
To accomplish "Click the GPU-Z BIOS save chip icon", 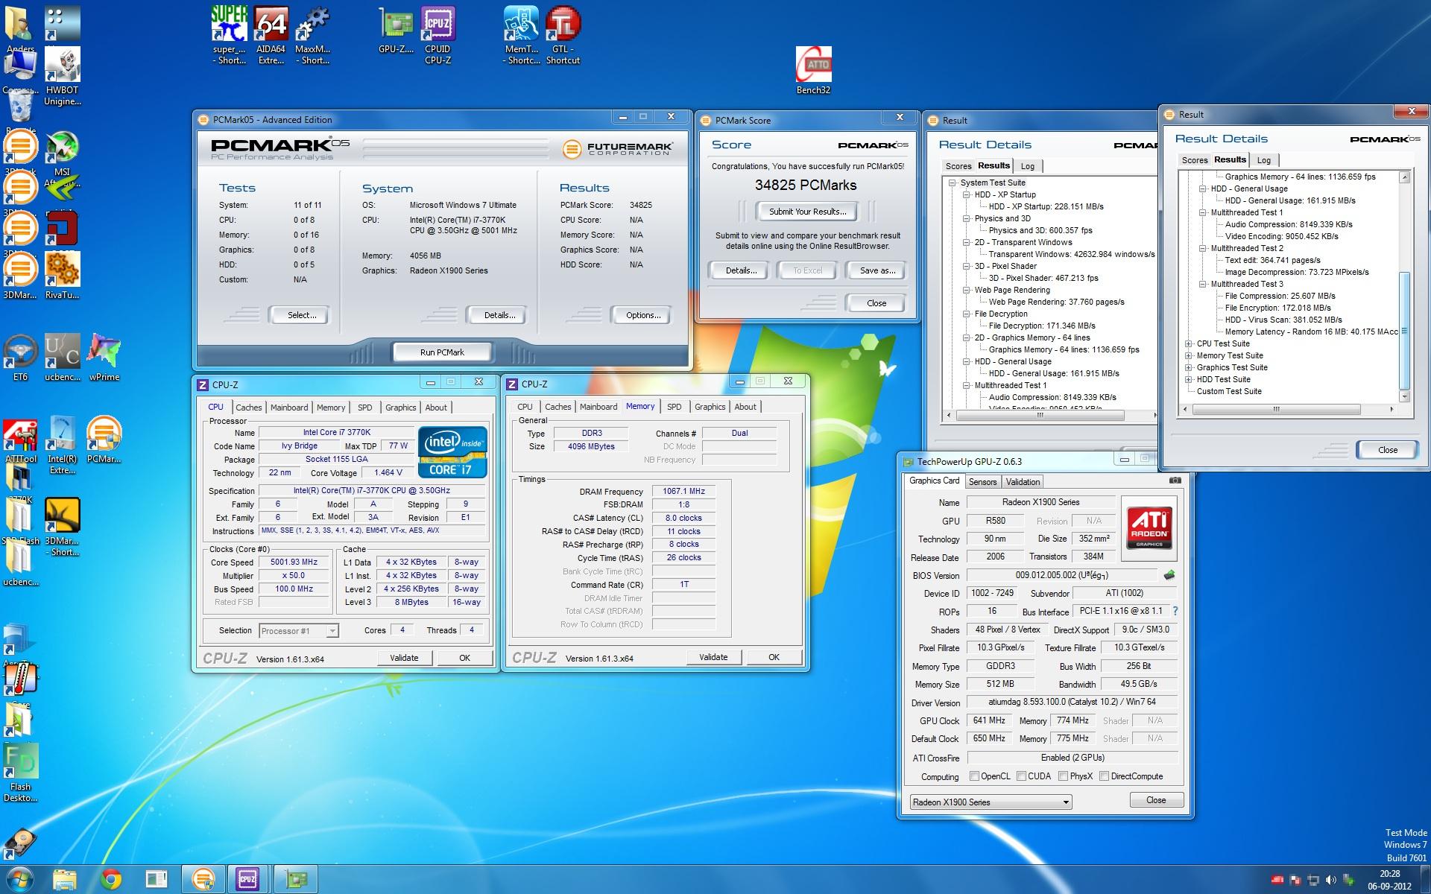I will [1169, 574].
